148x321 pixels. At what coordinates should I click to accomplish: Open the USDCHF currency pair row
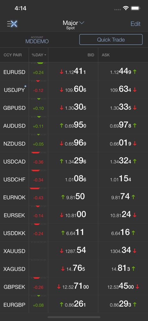[x=74, y=179]
